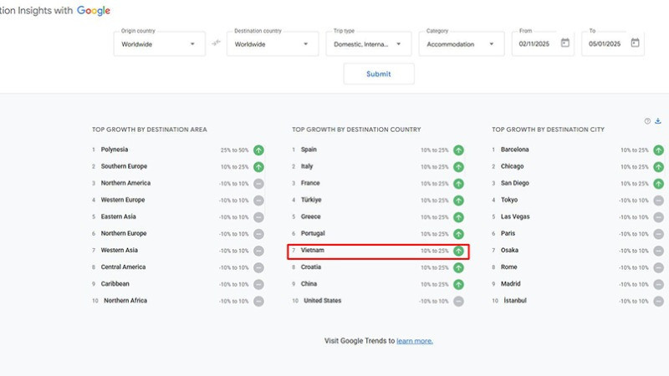Open the To date calendar icon
Screen dimensions: 669x376
[x=635, y=43]
